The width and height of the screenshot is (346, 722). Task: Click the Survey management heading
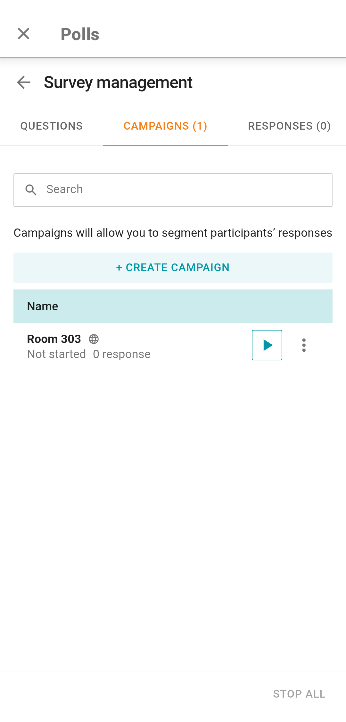point(118,82)
